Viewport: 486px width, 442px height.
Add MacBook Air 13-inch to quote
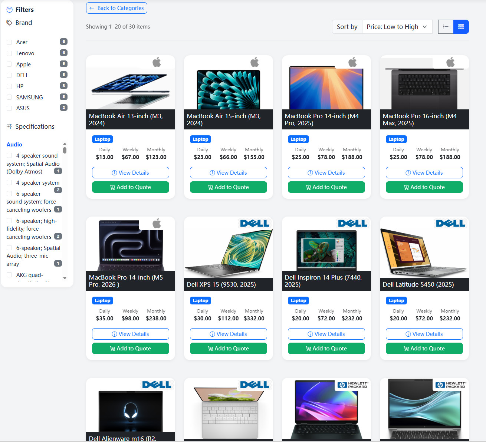pos(131,187)
